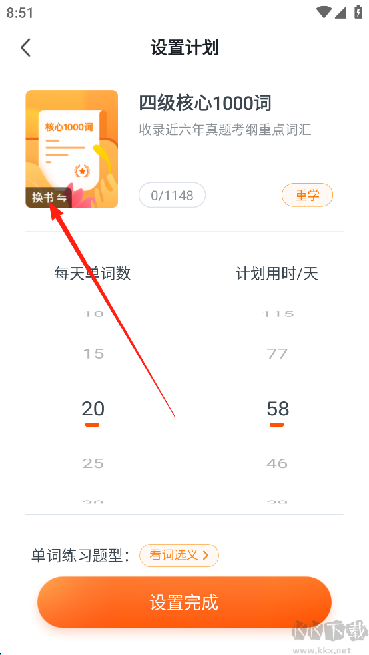
Task: Select 10 in daily words picker
Action: [x=93, y=314]
